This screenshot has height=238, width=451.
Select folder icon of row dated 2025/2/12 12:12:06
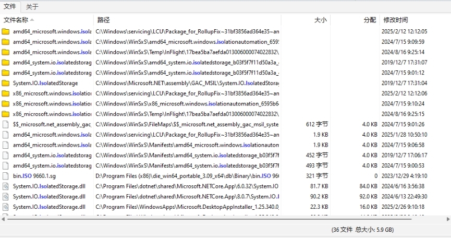coord(5,93)
